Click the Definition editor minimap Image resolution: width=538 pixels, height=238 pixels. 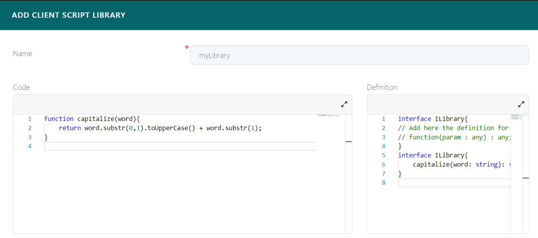tap(516, 117)
